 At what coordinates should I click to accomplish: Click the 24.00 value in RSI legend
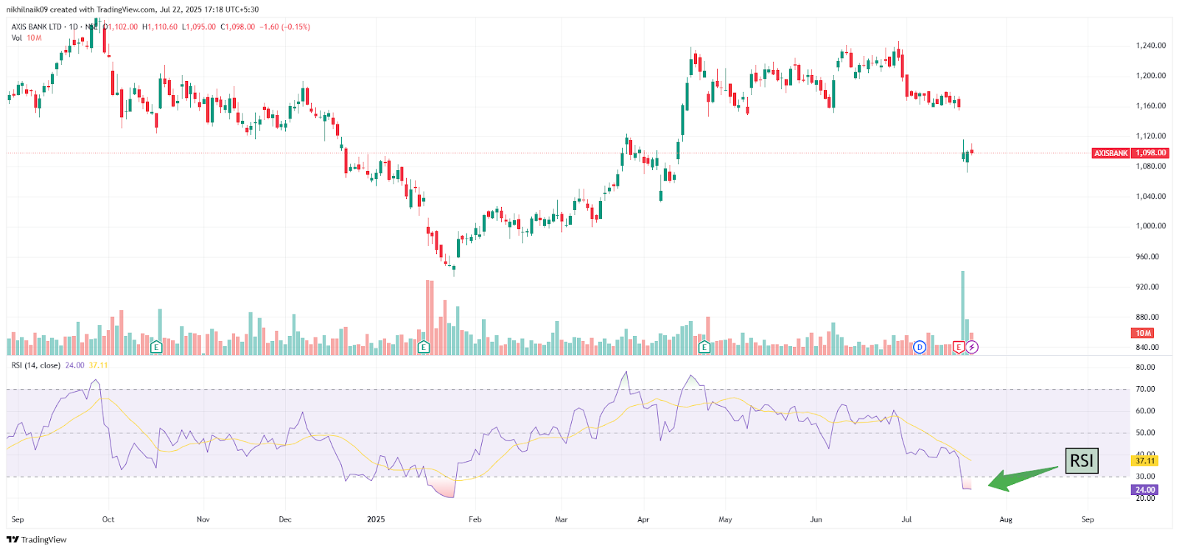point(74,365)
